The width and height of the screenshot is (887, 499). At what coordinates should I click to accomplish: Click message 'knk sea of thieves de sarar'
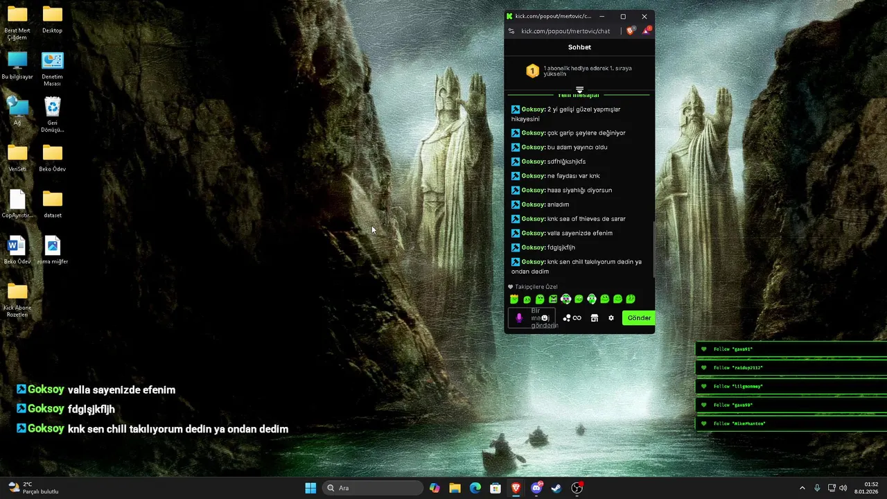[586, 219]
